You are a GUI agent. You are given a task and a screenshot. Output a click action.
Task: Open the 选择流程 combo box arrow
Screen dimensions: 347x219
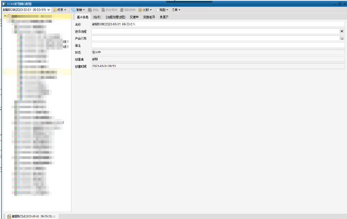point(342,32)
